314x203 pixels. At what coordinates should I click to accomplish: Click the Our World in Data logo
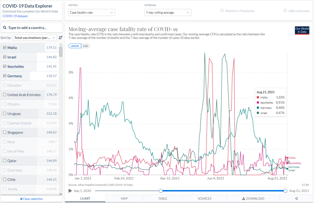(x=302, y=30)
